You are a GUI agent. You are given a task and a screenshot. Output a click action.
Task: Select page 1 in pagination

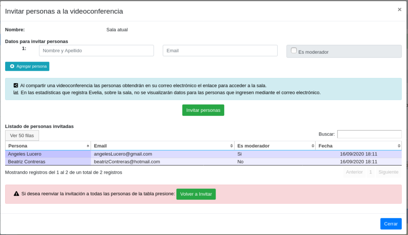coord(371,172)
